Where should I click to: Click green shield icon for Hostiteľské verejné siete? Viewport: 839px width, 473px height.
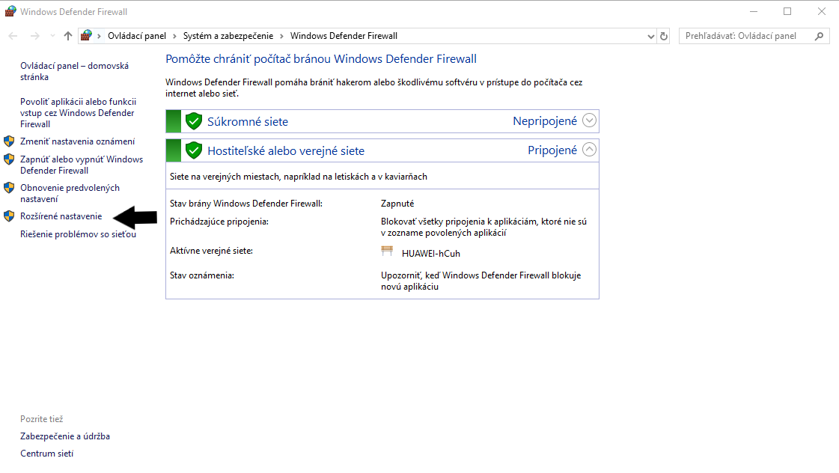194,150
